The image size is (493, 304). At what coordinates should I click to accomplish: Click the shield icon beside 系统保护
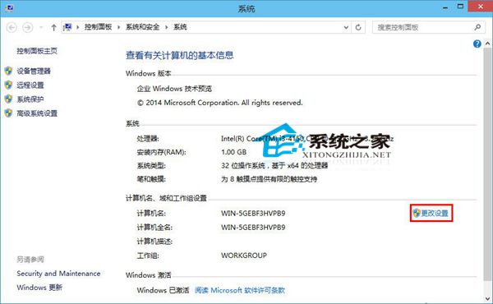[8, 99]
